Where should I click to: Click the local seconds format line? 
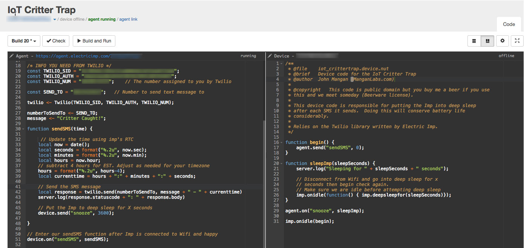[92, 150]
